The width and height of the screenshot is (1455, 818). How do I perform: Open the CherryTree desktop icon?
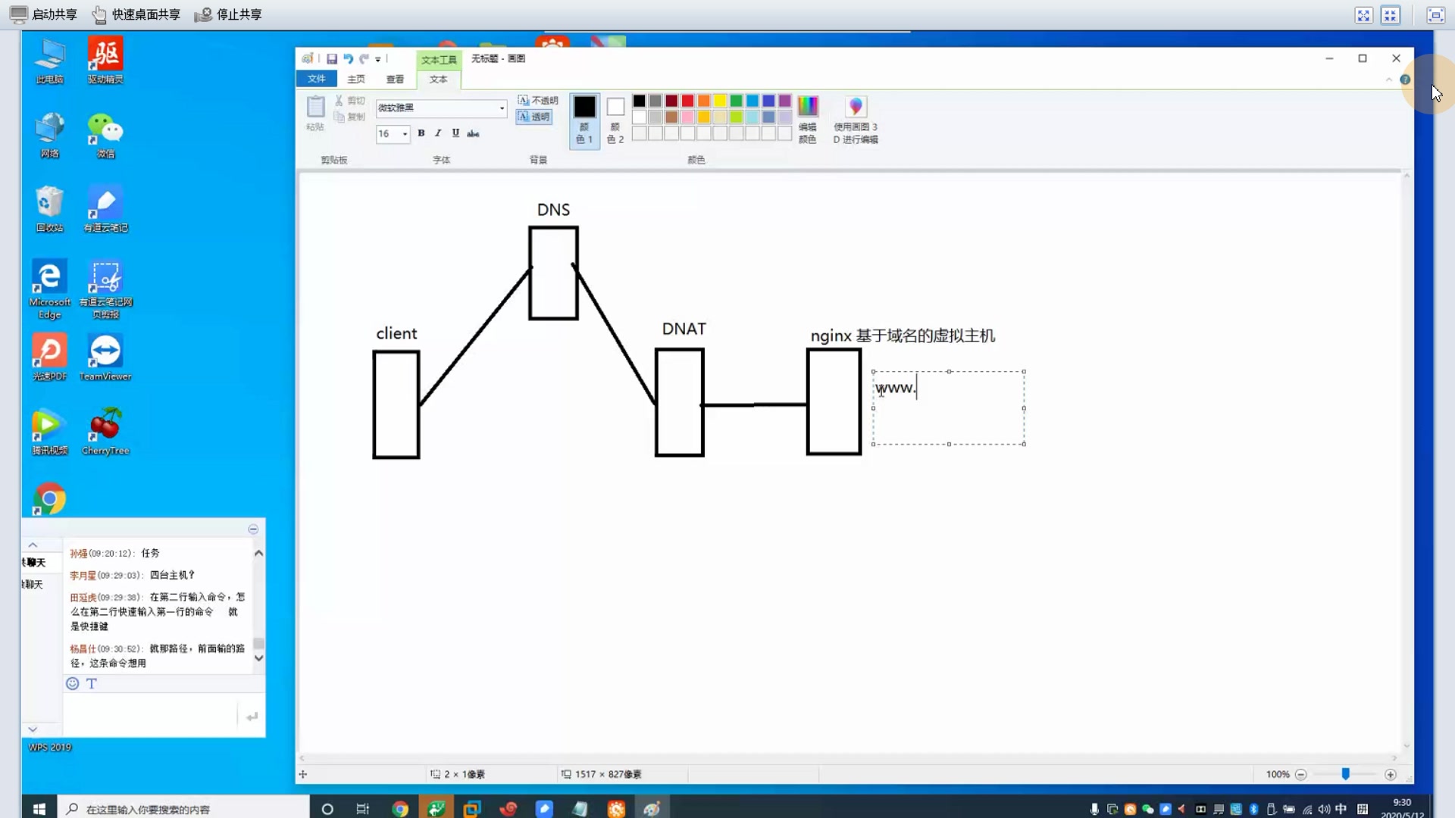click(x=105, y=431)
